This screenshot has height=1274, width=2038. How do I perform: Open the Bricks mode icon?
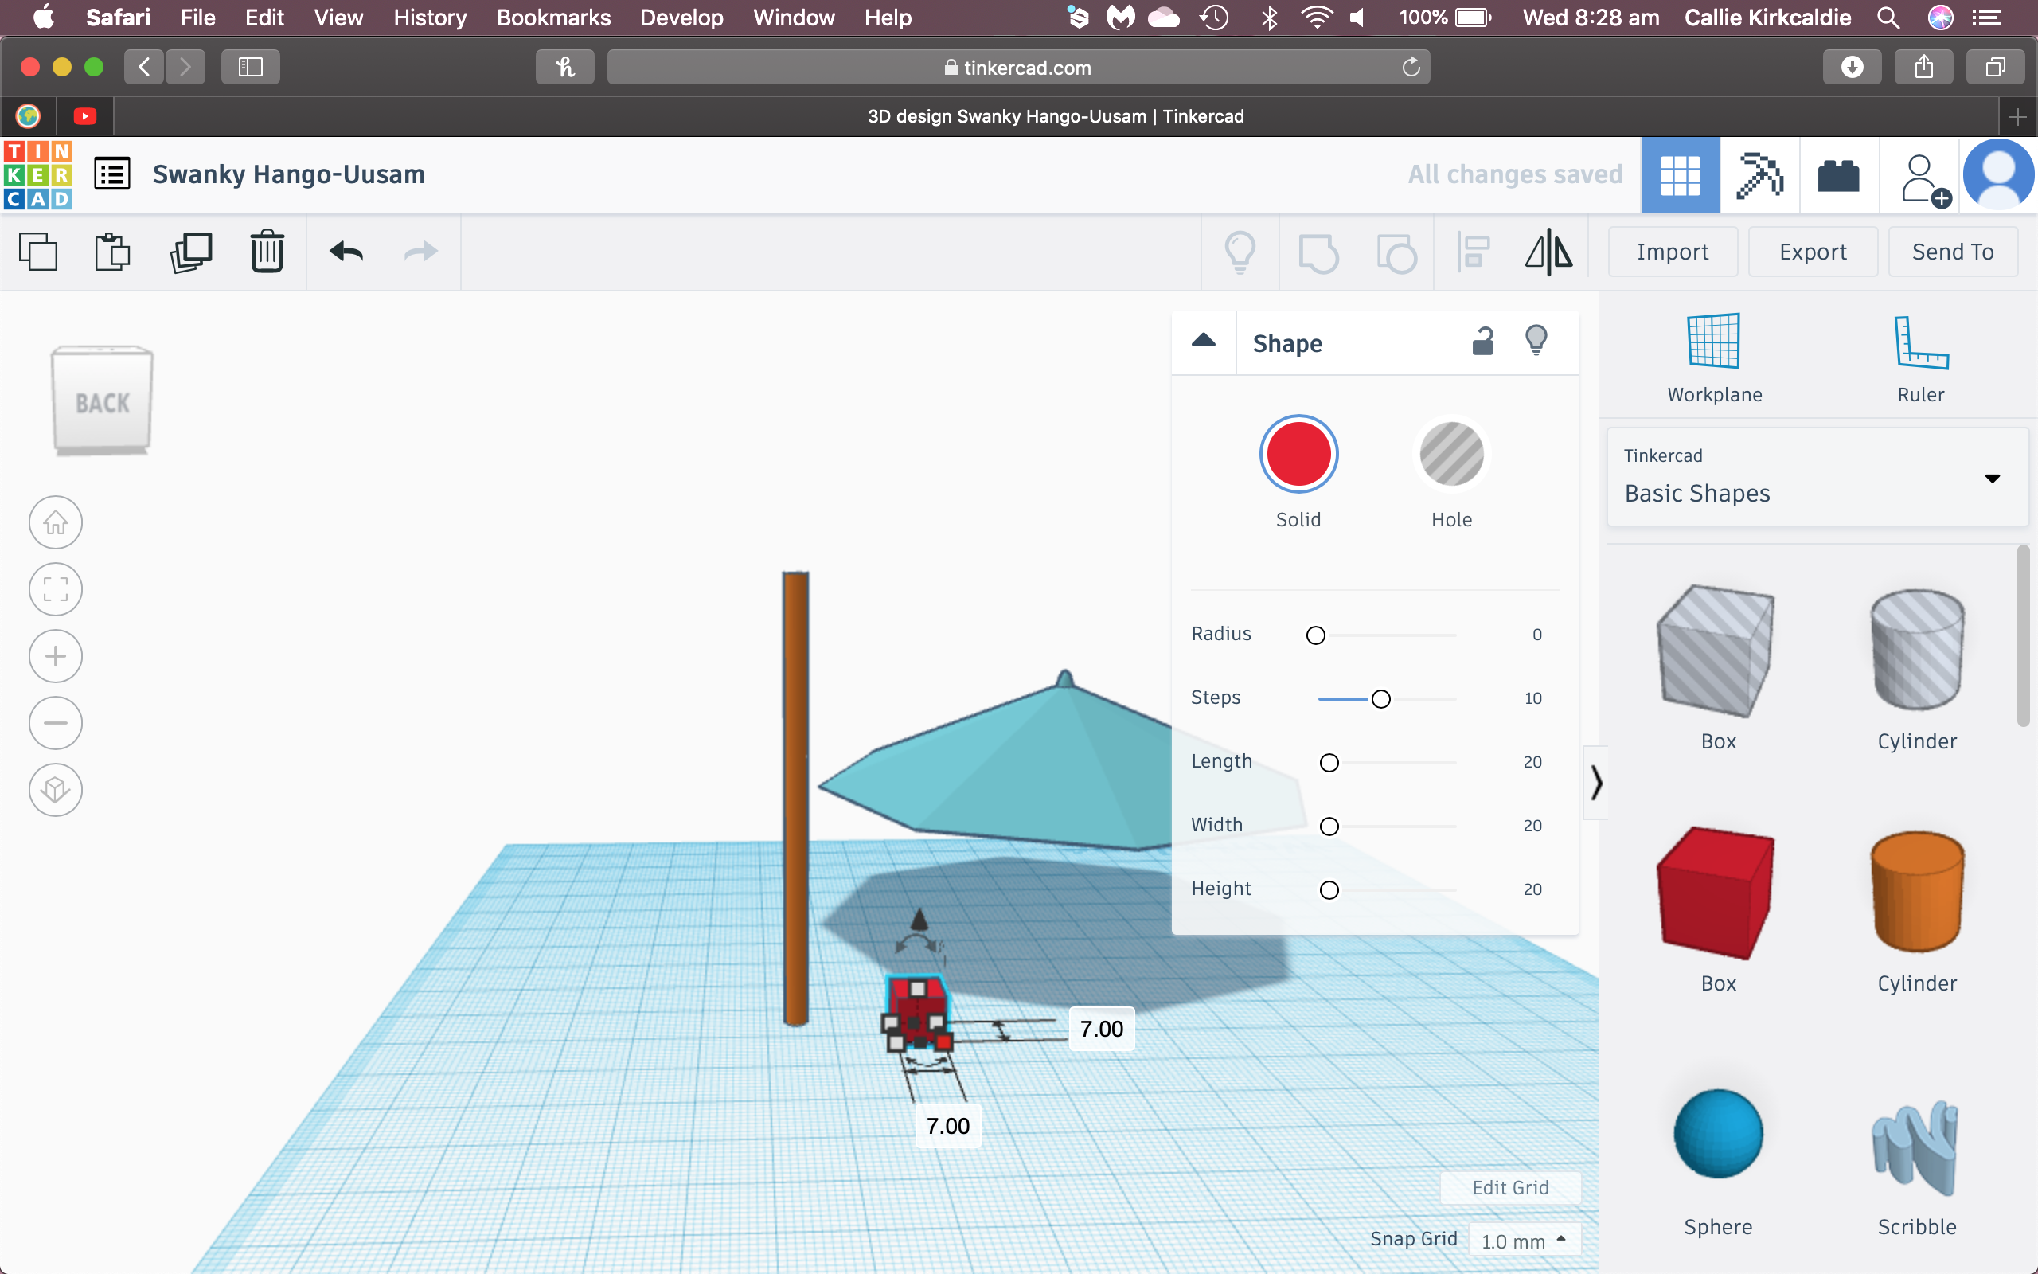(1838, 175)
